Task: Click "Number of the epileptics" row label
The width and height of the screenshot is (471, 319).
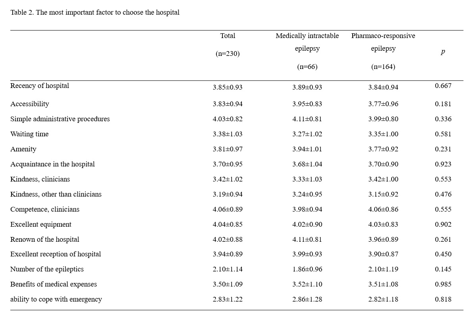Action: pyautogui.click(x=47, y=269)
